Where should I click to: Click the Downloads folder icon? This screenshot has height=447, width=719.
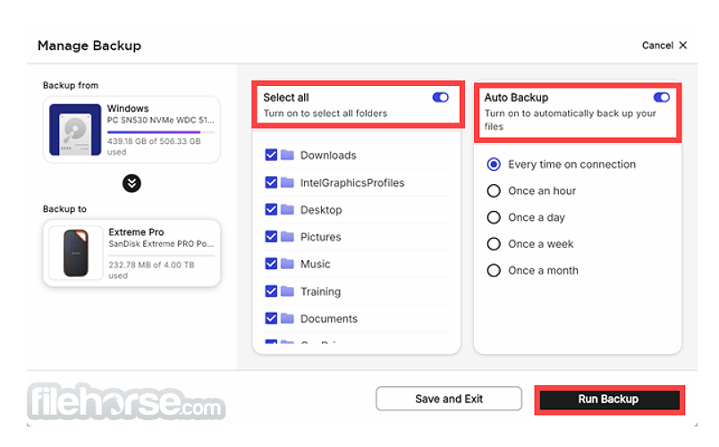pyautogui.click(x=287, y=155)
